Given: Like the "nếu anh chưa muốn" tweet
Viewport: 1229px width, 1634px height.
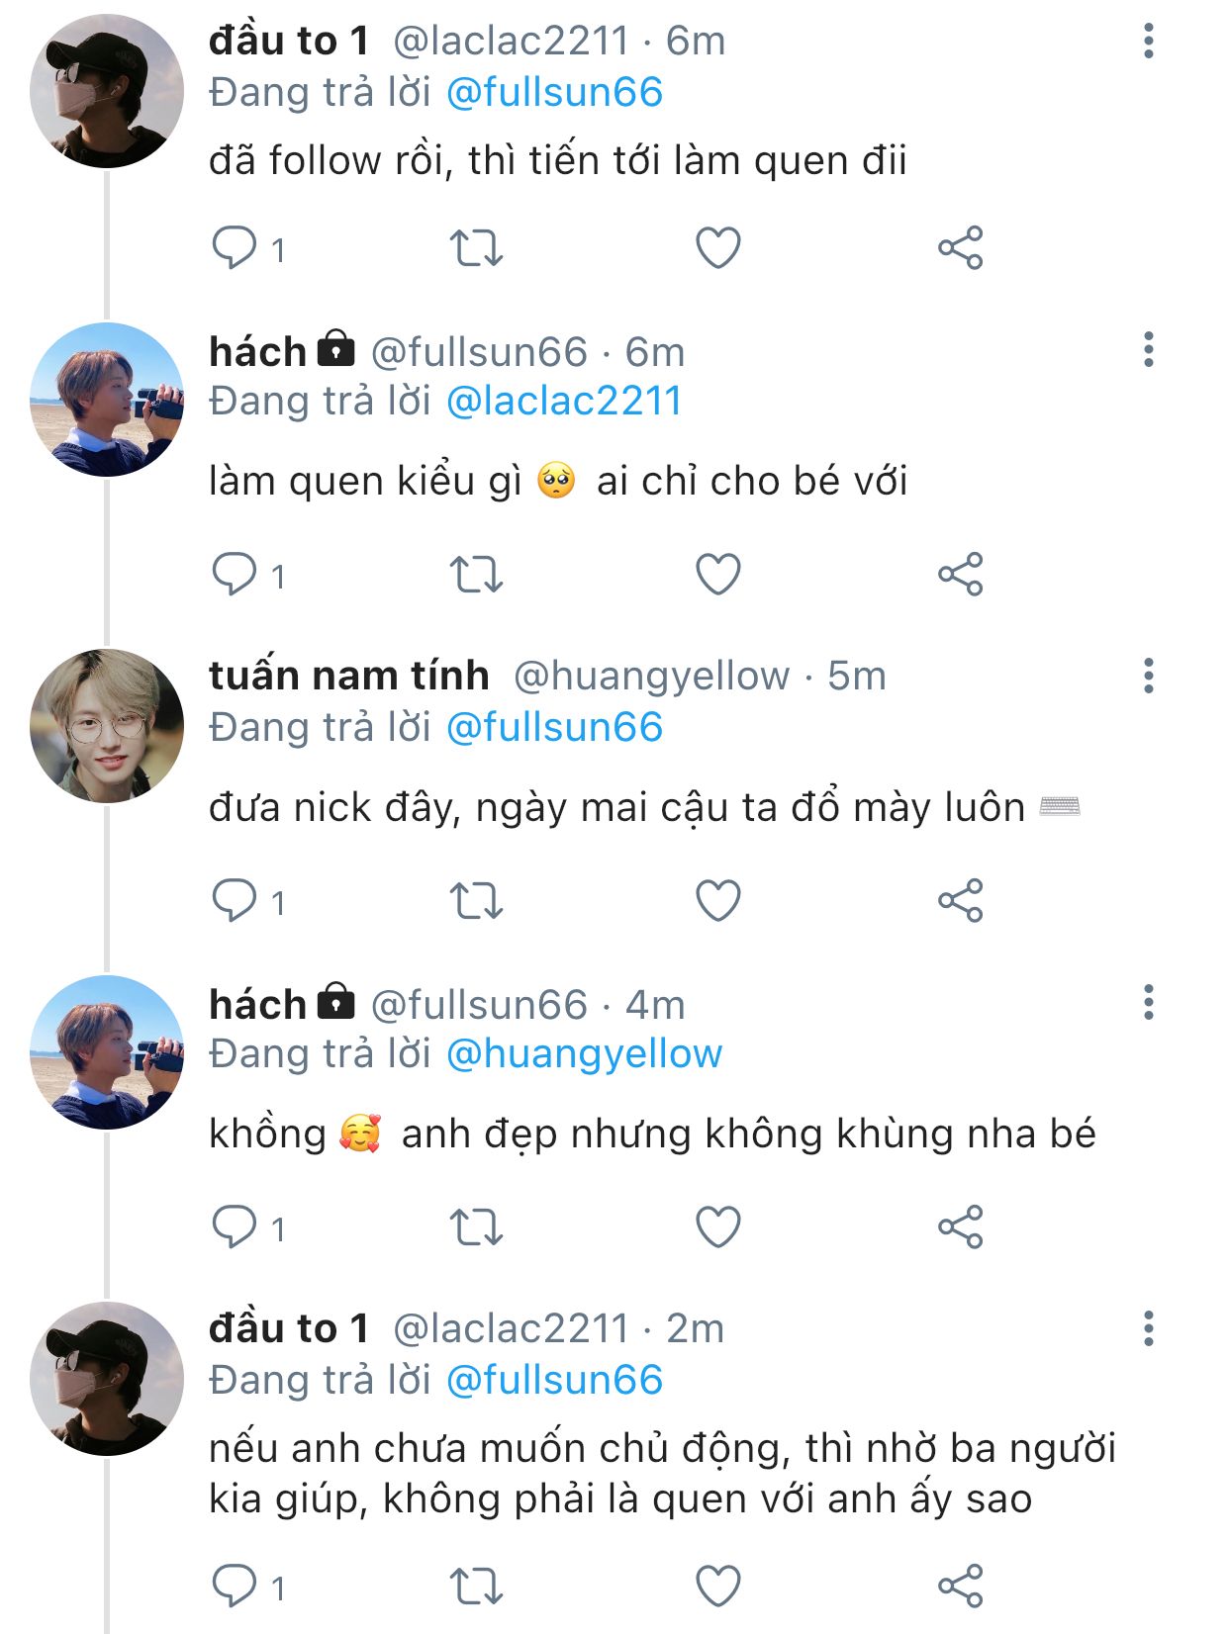Looking at the screenshot, I should click(x=718, y=1587).
